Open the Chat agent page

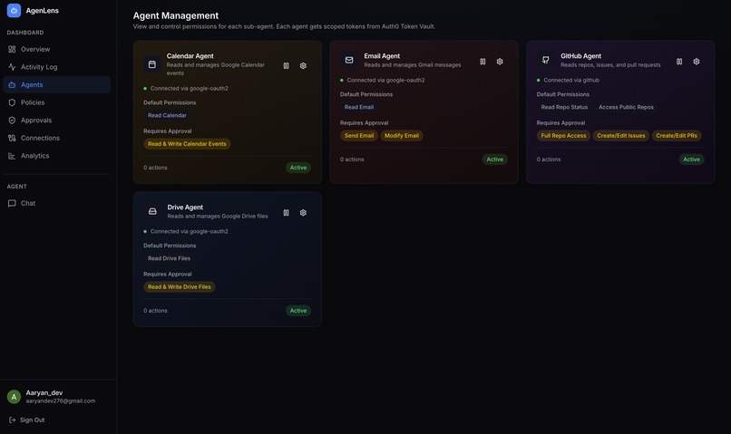[x=56, y=203]
